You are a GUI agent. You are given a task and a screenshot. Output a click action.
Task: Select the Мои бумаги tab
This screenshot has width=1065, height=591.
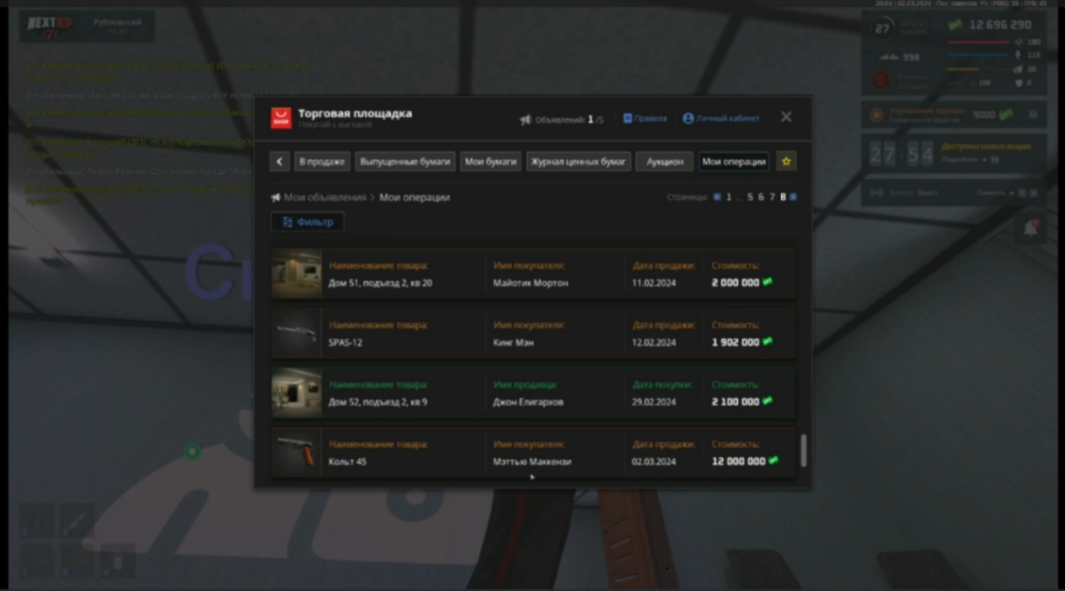[x=490, y=162]
